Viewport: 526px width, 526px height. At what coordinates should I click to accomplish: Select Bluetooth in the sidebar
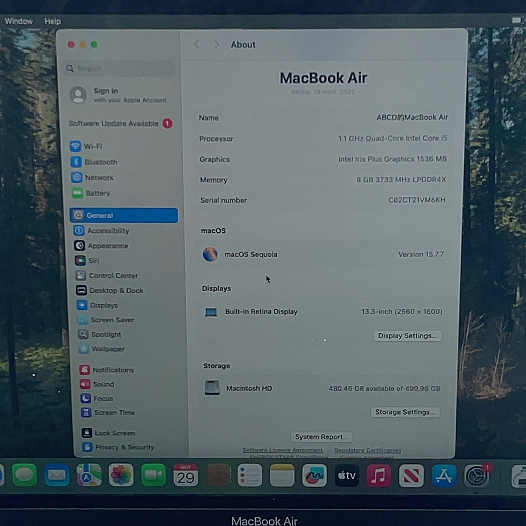tap(94, 162)
